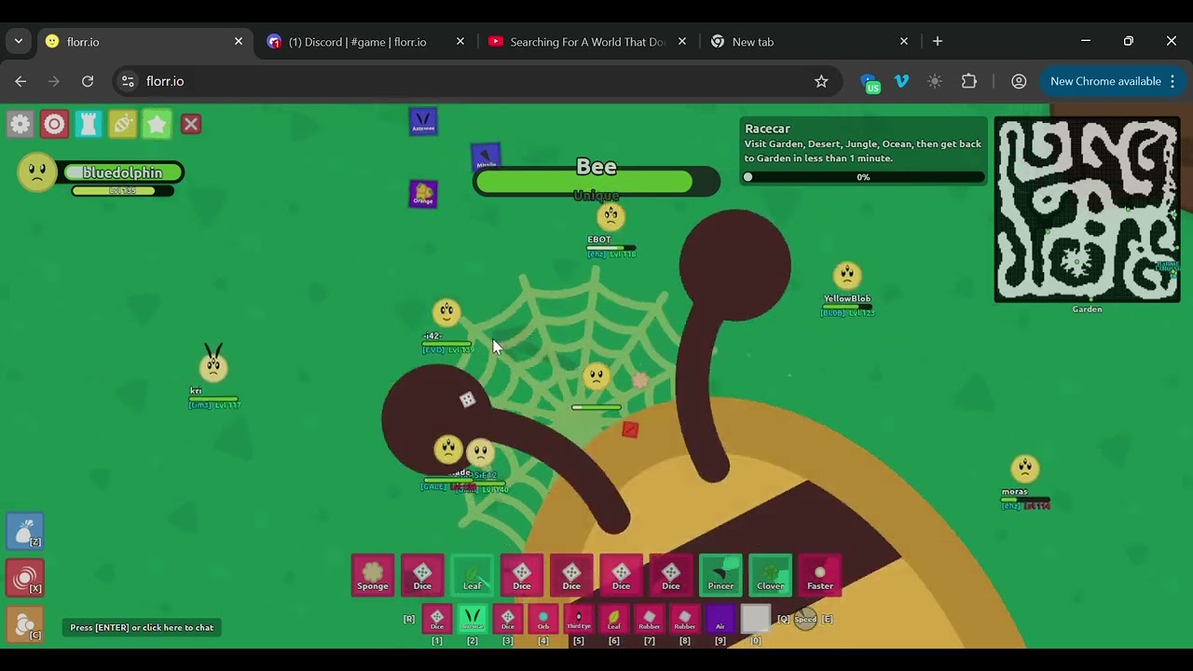The width and height of the screenshot is (1193, 671).
Task: Open the red target menu icon
Action: tap(54, 124)
